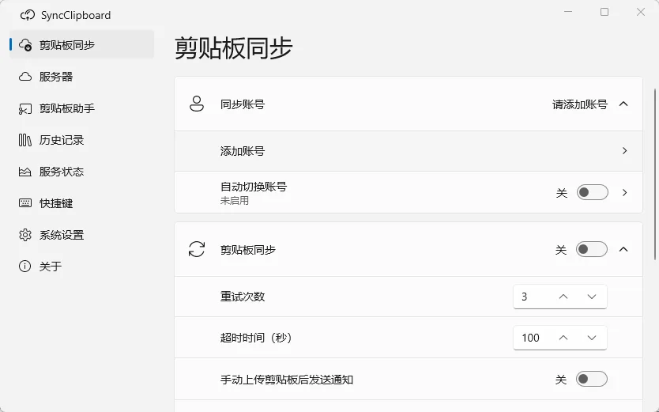Minimize the SyncClipboard window
Viewport: 659px width, 412px height.
click(568, 12)
